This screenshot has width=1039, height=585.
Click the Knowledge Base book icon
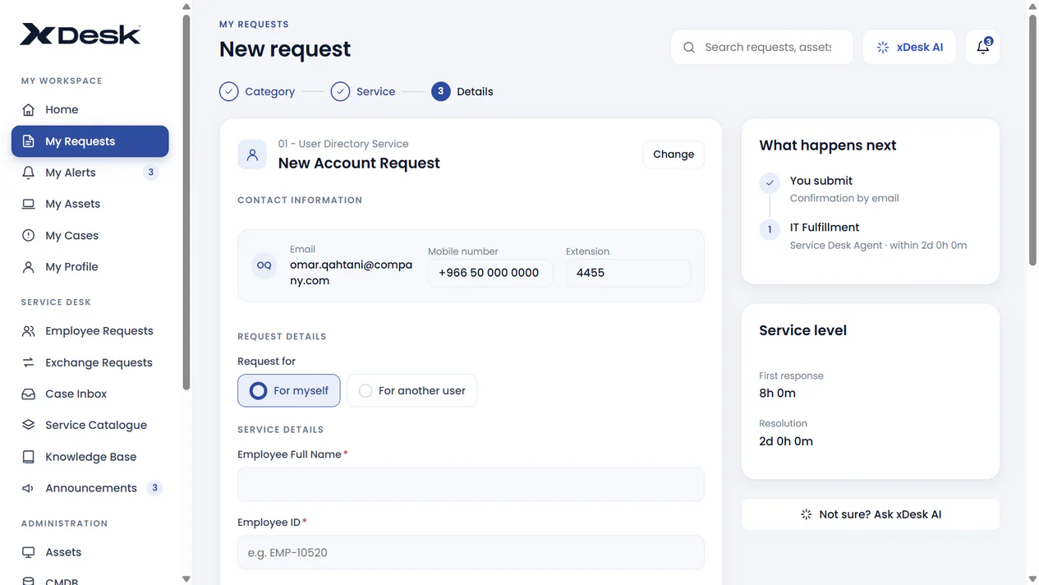tap(29, 457)
